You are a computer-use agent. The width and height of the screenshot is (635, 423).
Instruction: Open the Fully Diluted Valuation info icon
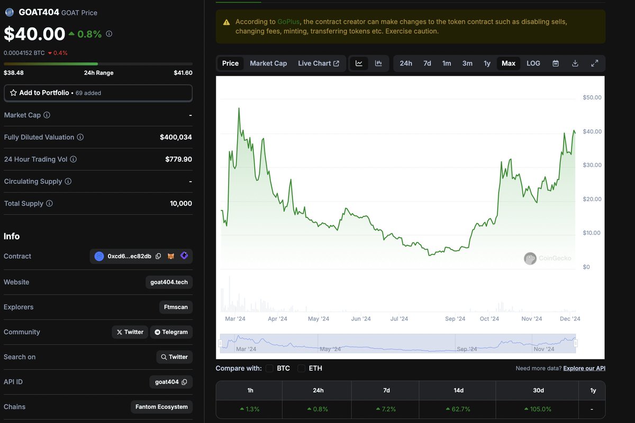tap(80, 137)
